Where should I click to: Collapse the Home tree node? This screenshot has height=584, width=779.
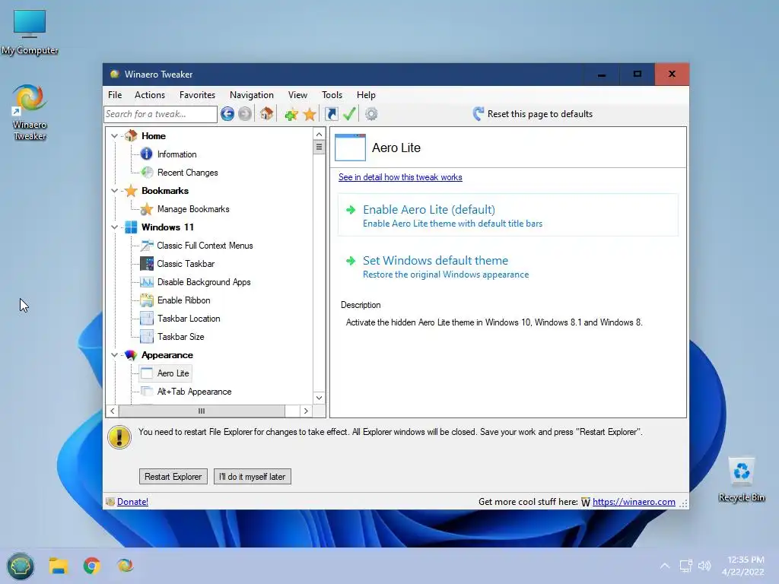coord(114,136)
